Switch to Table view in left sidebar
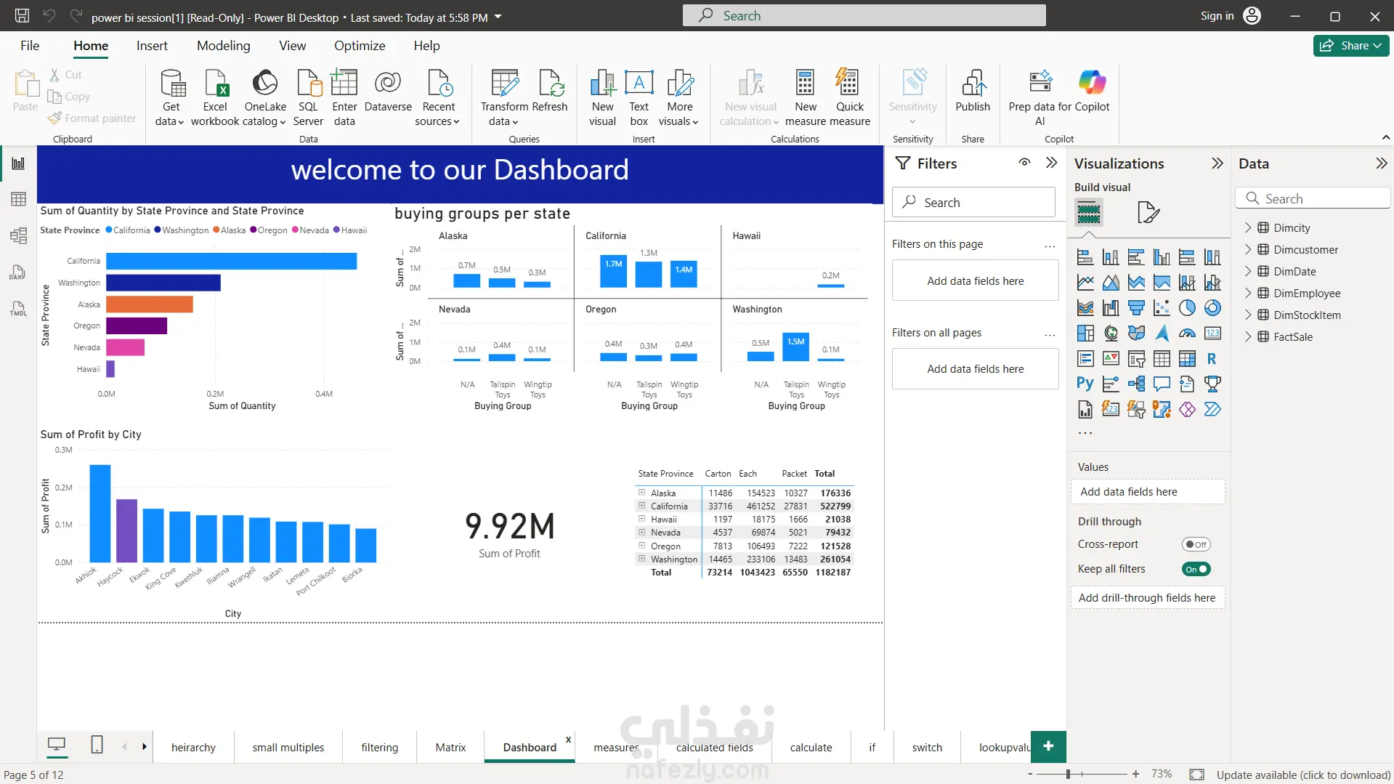 [18, 199]
